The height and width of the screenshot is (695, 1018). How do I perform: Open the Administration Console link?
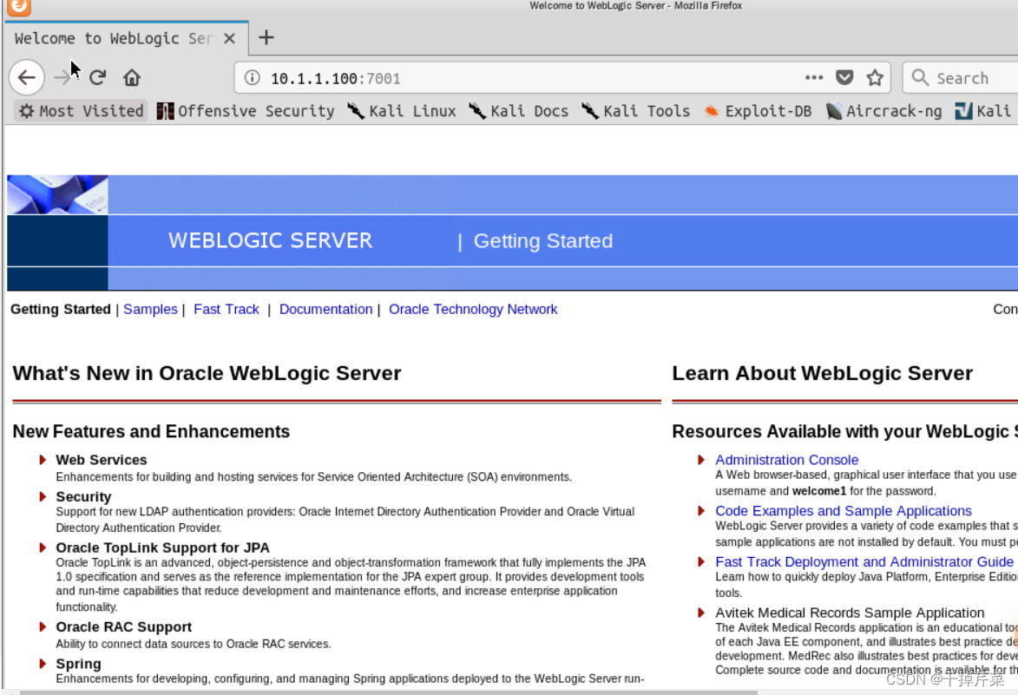[787, 460]
